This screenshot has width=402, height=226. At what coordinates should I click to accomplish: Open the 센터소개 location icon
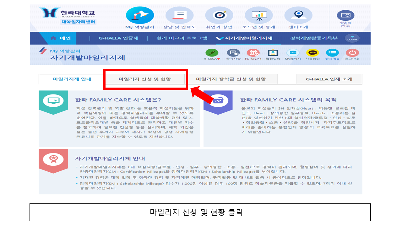(x=298, y=16)
